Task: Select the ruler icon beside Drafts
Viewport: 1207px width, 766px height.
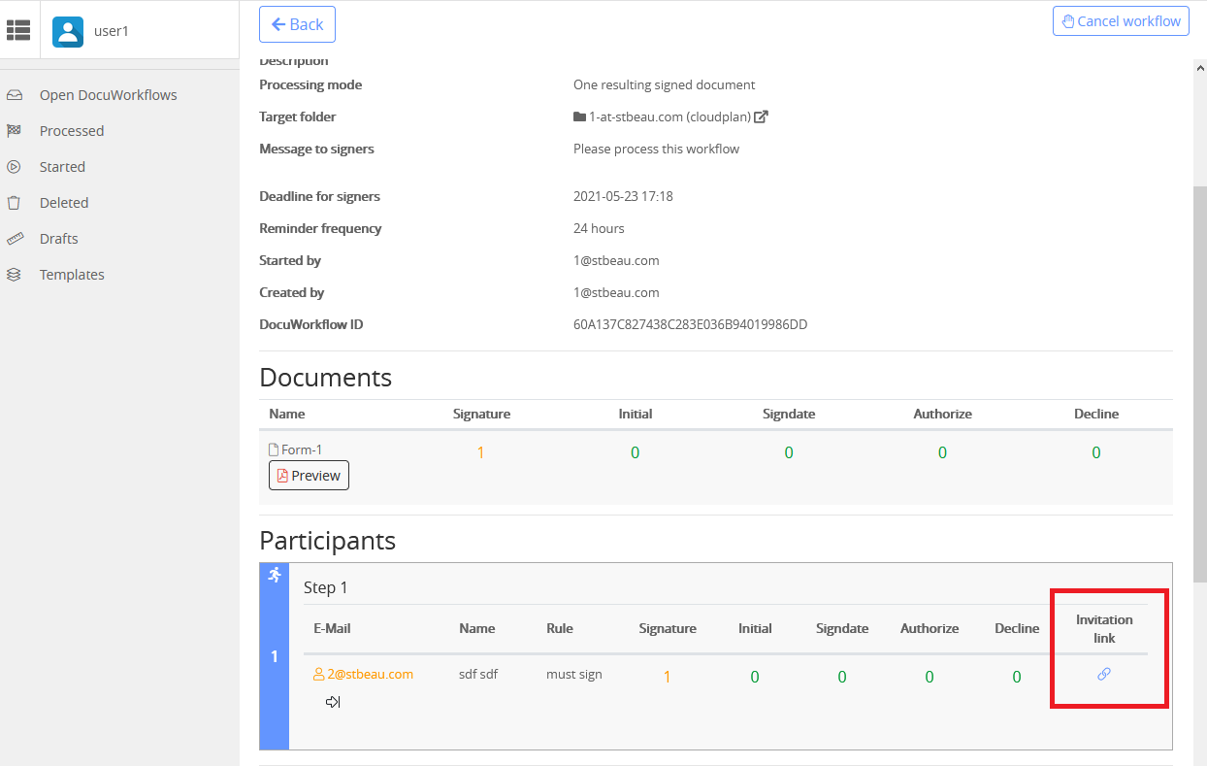Action: (x=15, y=238)
